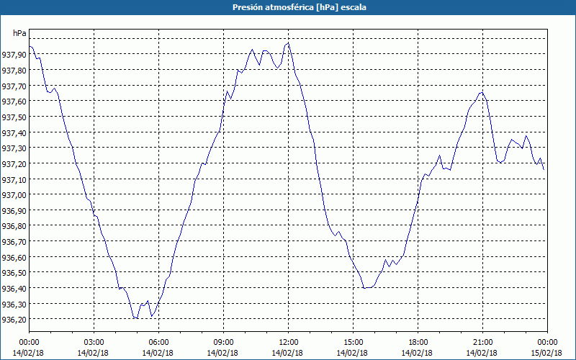The image size is (576, 360).
Task: Click the 14/02/18 date under 15:00
Action: pos(352,353)
